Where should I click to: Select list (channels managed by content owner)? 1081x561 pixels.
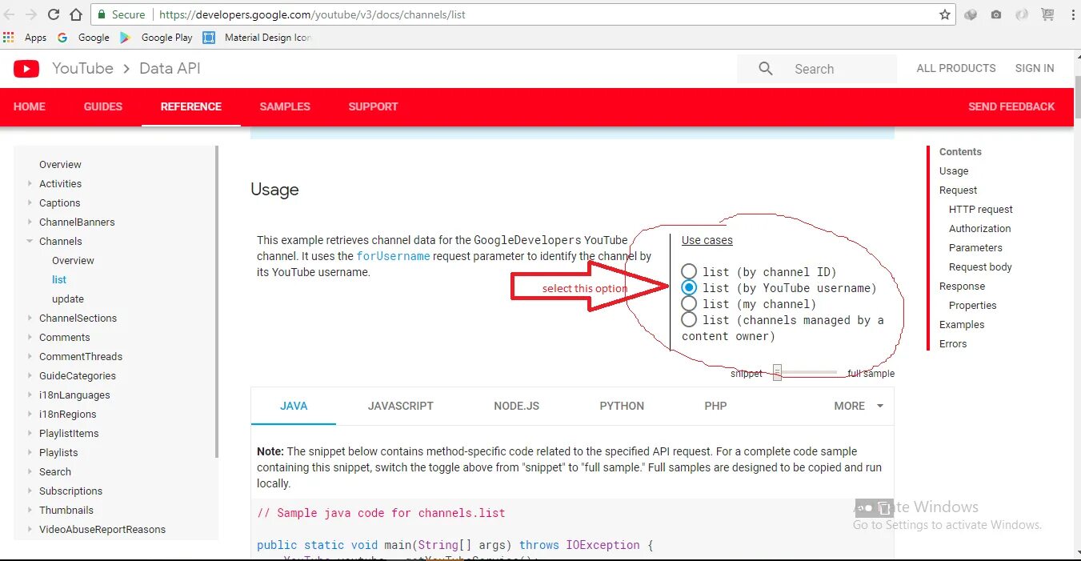(x=689, y=320)
